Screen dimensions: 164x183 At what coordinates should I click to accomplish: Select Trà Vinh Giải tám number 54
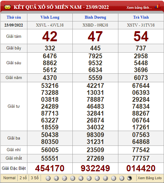coord(141,37)
